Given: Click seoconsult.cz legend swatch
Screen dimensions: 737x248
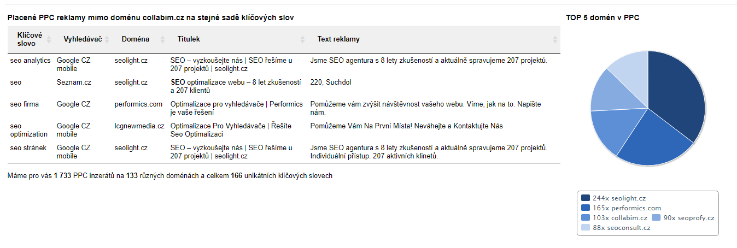Looking at the screenshot, I should tap(586, 228).
